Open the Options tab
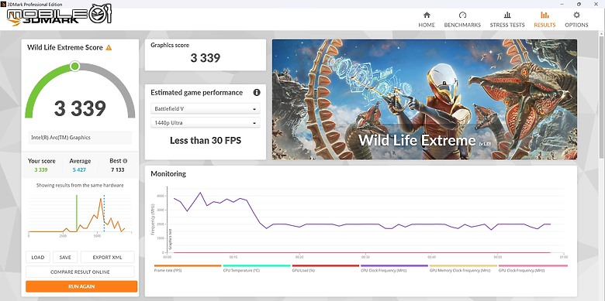Image resolution: width=605 pixels, height=301 pixels. point(576,19)
